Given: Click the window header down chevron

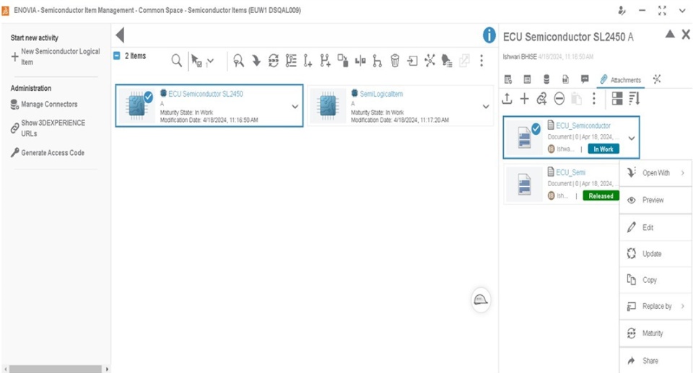Looking at the screenshot, I should [x=682, y=11].
